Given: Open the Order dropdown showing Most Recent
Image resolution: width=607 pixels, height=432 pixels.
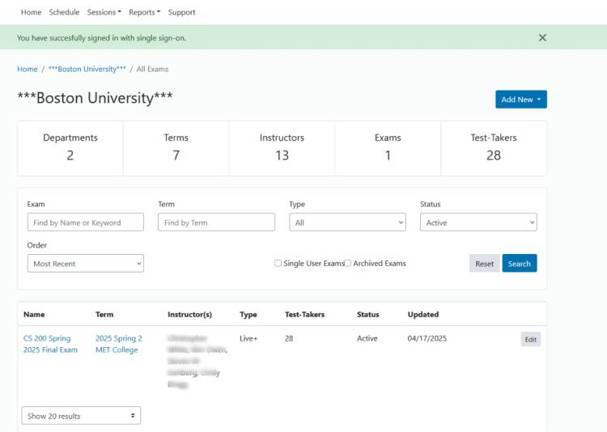Looking at the screenshot, I should (85, 264).
